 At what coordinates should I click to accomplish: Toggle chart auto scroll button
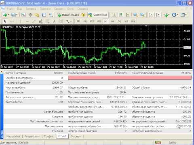click(151, 15)
